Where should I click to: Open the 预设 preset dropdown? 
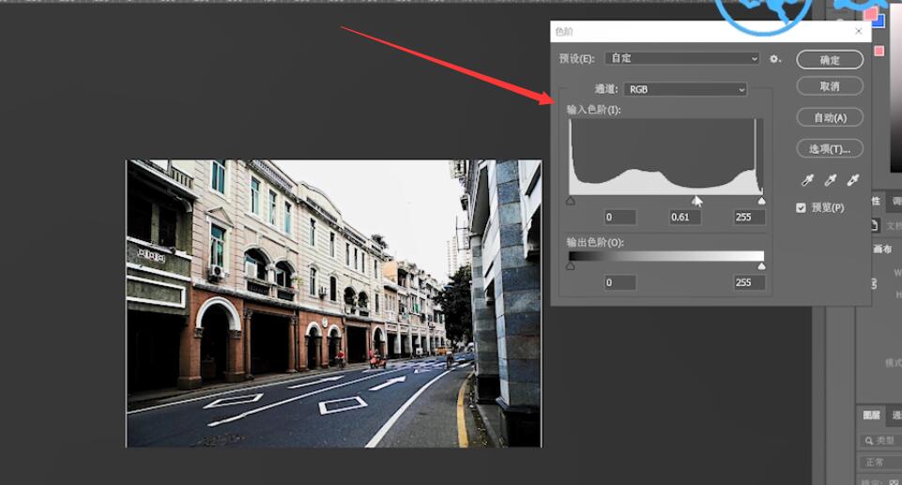pos(682,58)
